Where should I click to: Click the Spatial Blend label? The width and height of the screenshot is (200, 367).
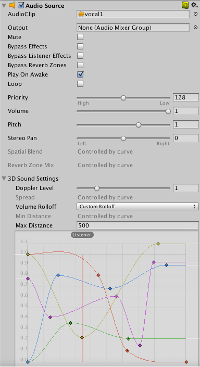[25, 151]
